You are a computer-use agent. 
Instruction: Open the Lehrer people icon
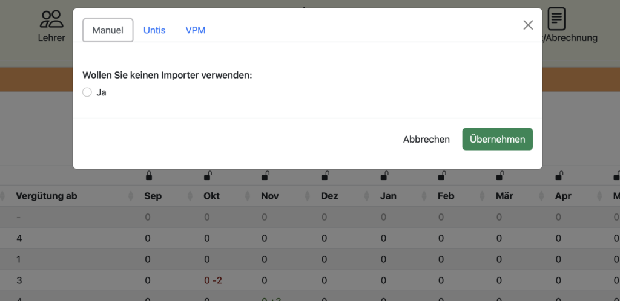[51, 19]
